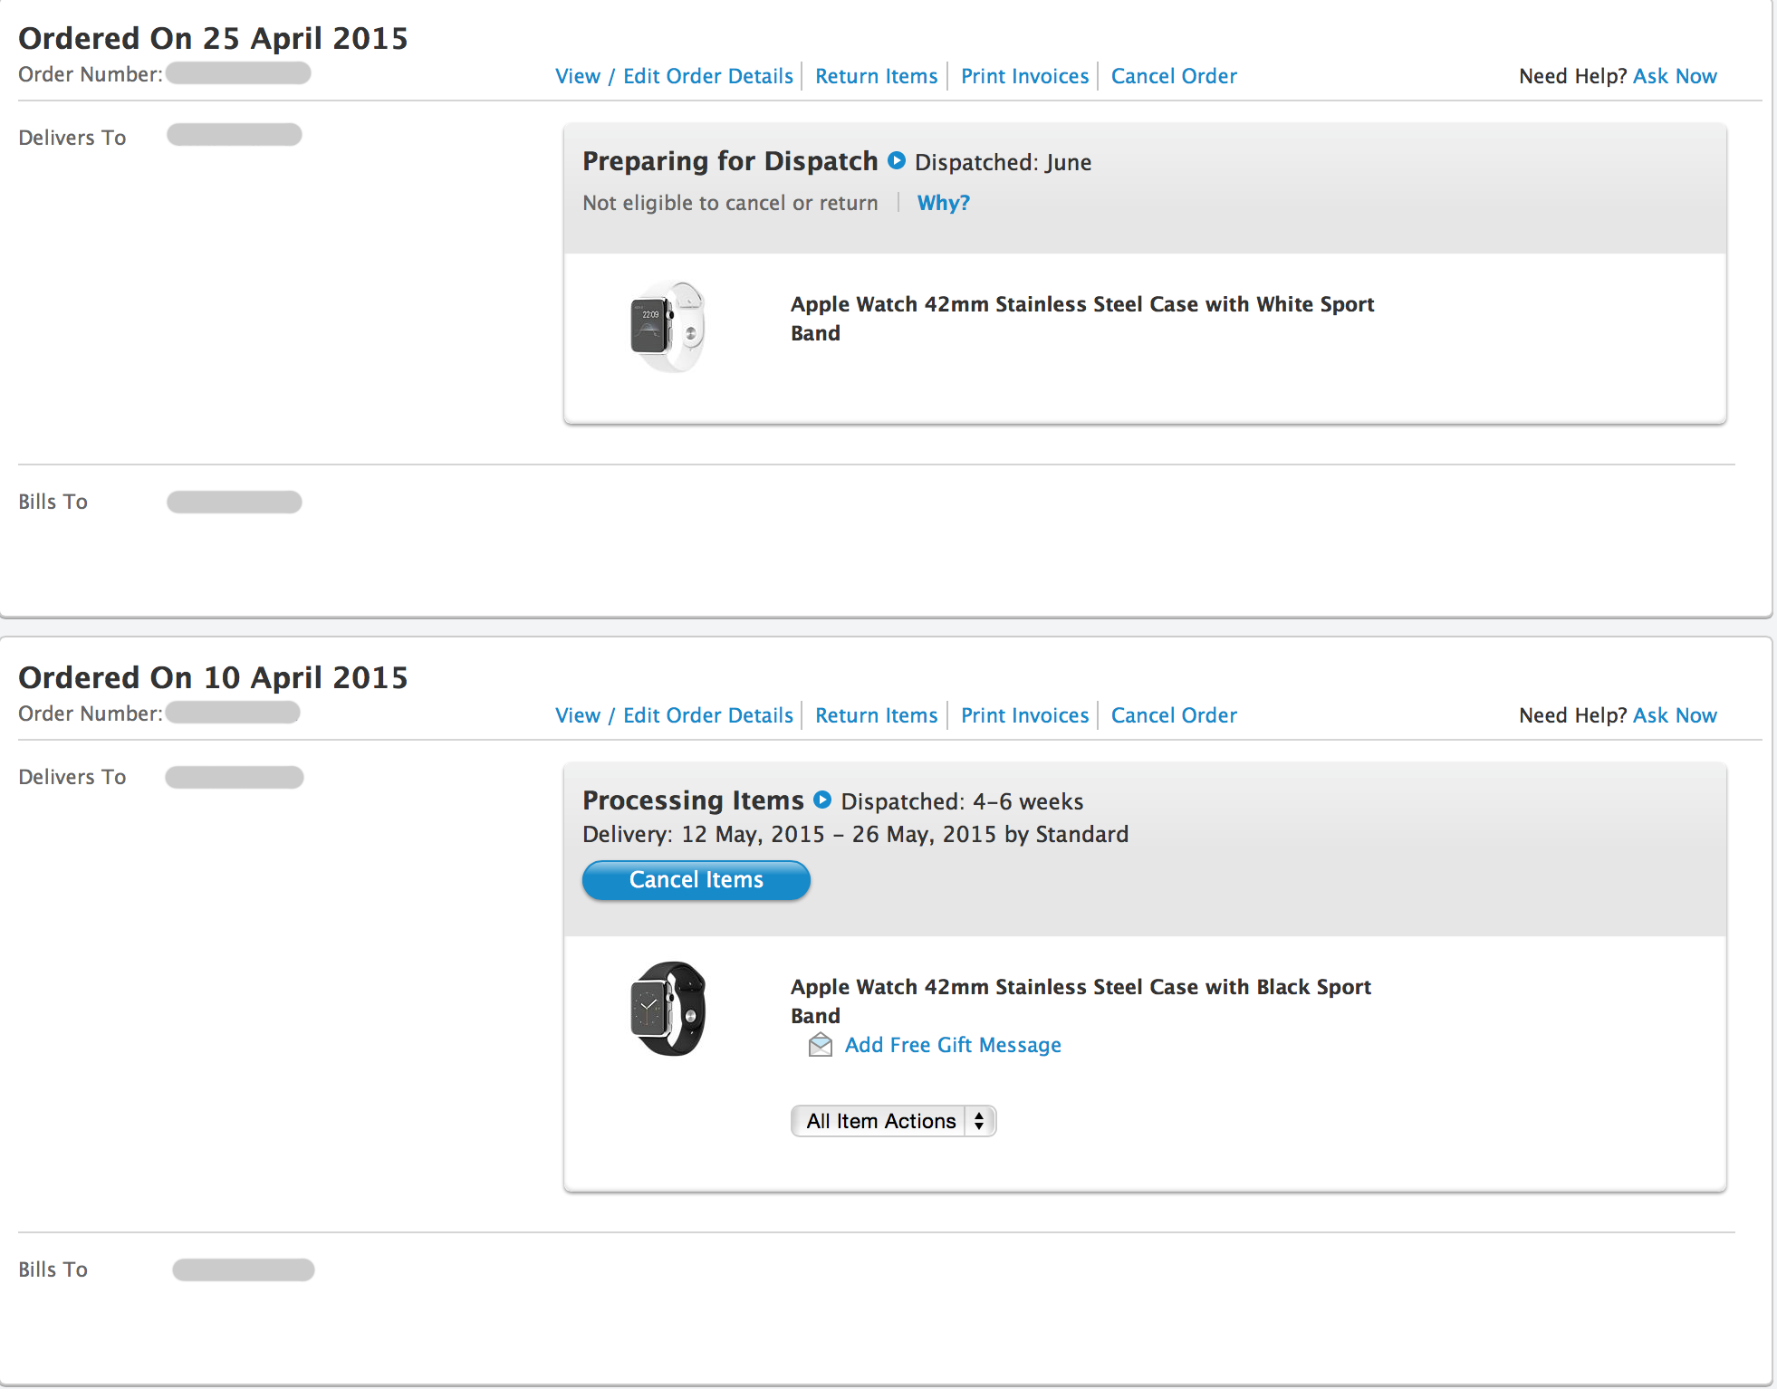View order details for 25 April order
The height and width of the screenshot is (1389, 1777).
[x=674, y=76]
